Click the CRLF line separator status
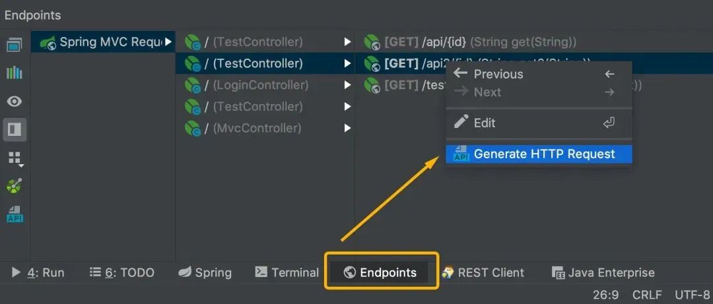 click(646, 294)
